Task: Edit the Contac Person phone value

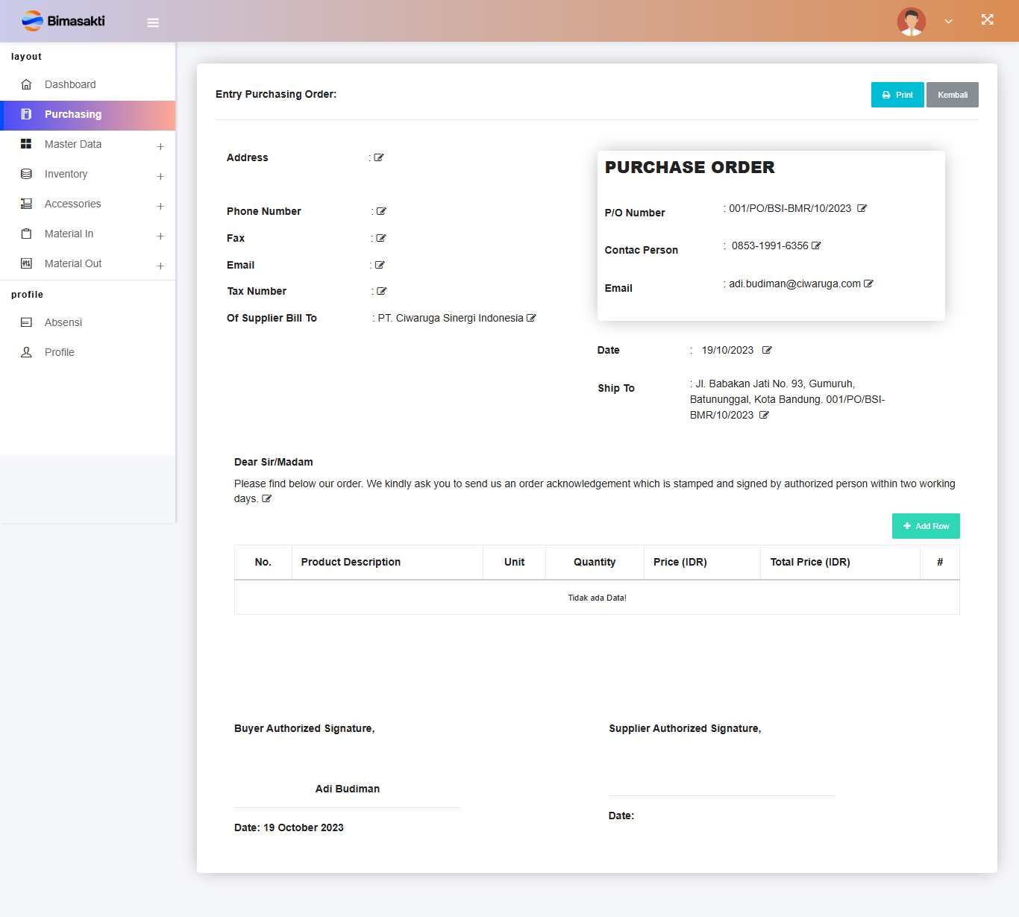Action: (816, 245)
